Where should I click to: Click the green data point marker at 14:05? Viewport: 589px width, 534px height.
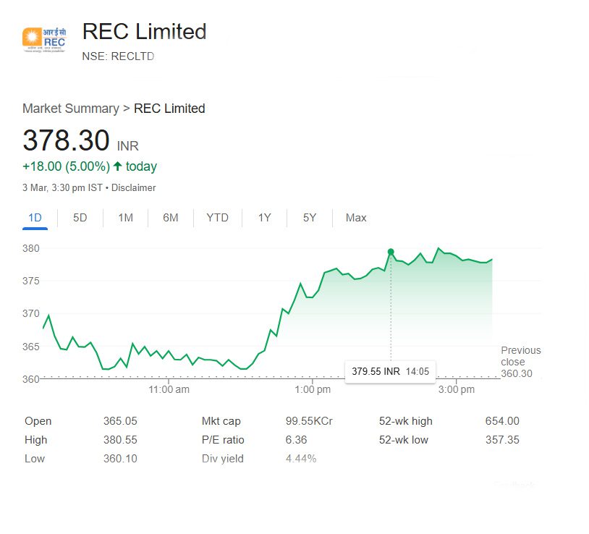click(391, 252)
